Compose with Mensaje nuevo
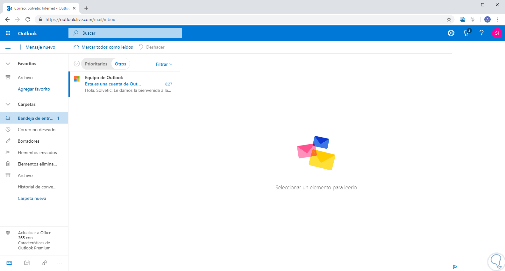This screenshot has width=505, height=271. coord(36,47)
